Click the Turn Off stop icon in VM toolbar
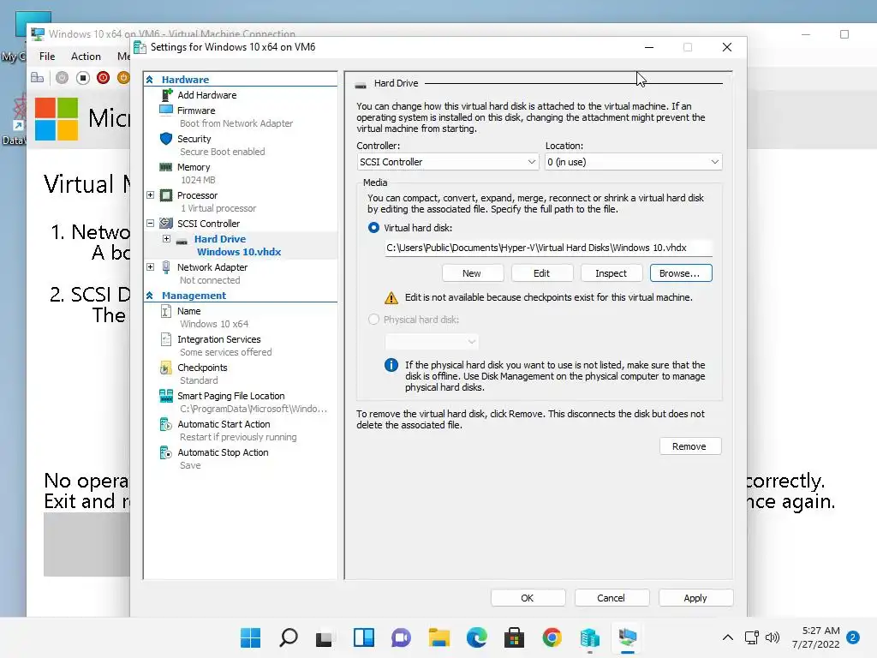877x658 pixels. click(x=83, y=78)
